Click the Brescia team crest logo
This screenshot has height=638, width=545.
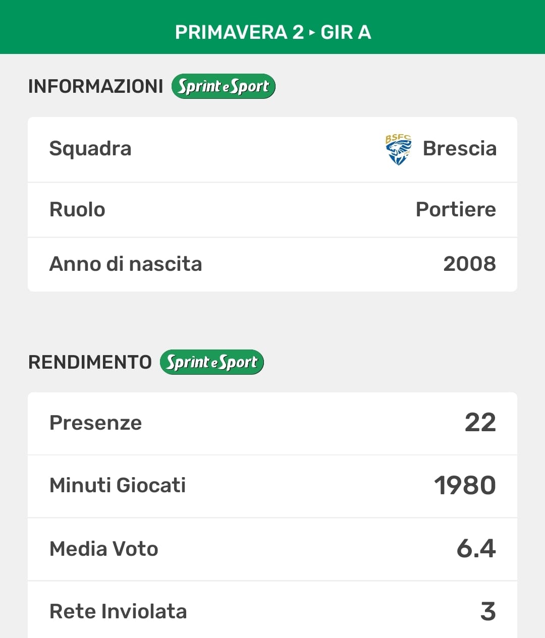(398, 149)
